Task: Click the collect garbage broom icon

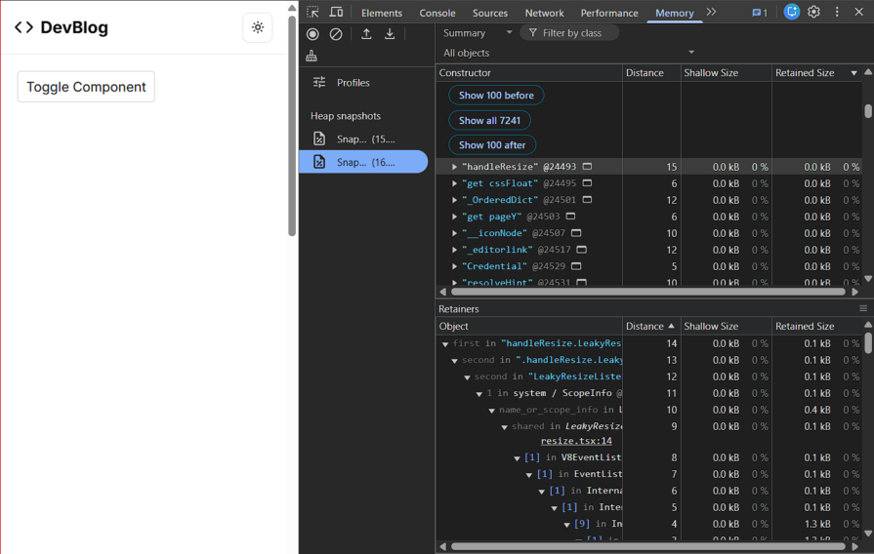Action: [x=312, y=57]
